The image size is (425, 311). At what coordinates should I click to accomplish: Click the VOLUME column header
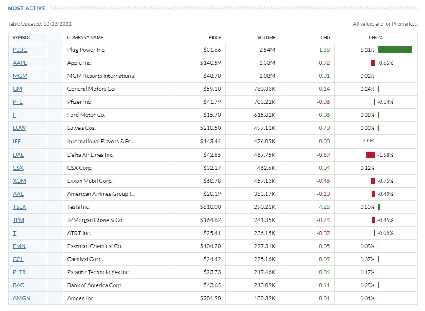click(266, 38)
